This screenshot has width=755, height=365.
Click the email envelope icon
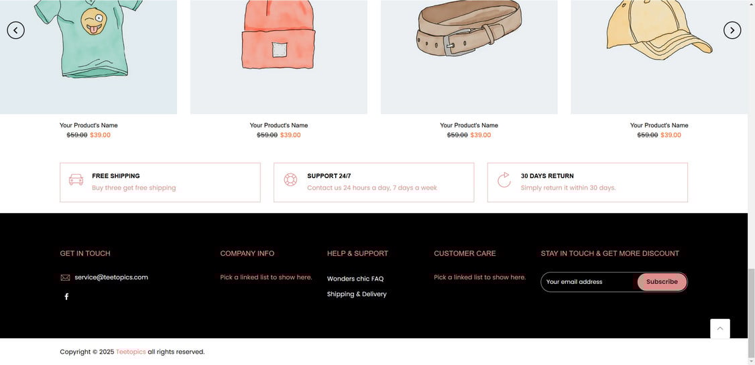[x=65, y=278]
